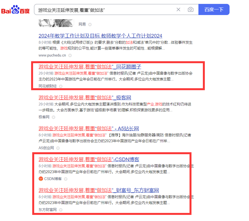Image resolution: width=249 pixels, height=221 pixels.
Task: Expand the dropdown arrow next to www.puchedu.cn
Action: click(70, 55)
